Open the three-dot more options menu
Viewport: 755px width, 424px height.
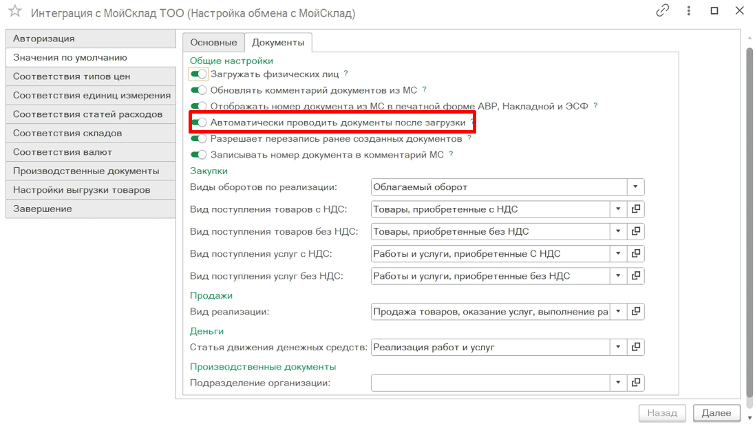coord(688,10)
